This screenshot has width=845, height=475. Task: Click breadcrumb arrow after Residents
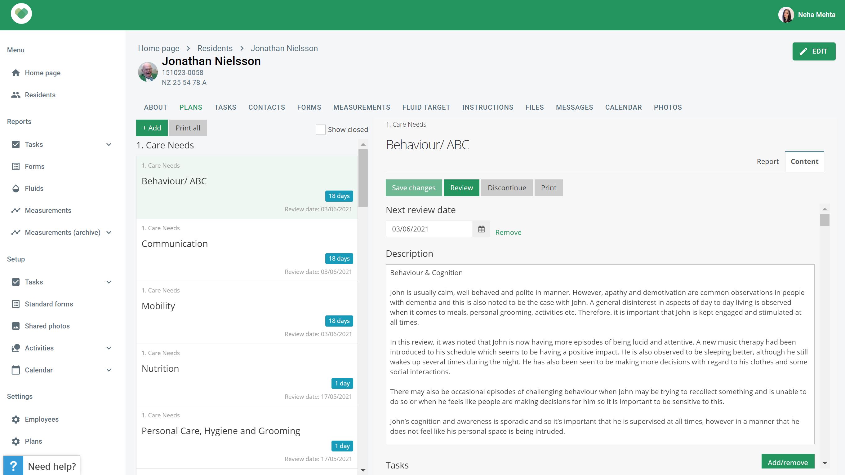pyautogui.click(x=242, y=49)
